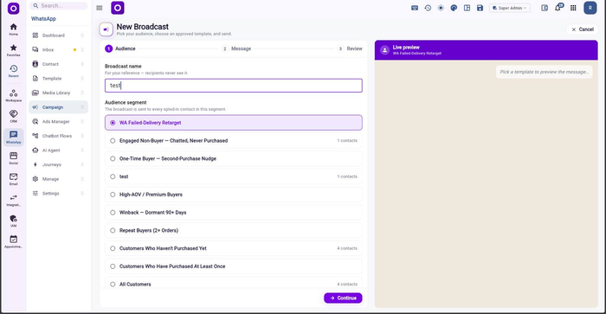Image resolution: width=606 pixels, height=314 pixels.
Task: Click the side panel toggle icon beside notifications
Action: [x=545, y=8]
